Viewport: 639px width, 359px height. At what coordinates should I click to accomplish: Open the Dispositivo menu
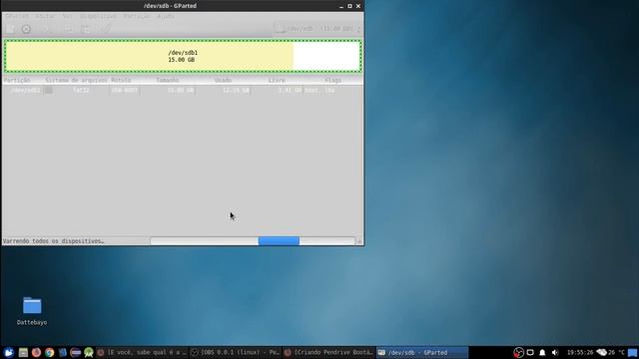pos(98,16)
